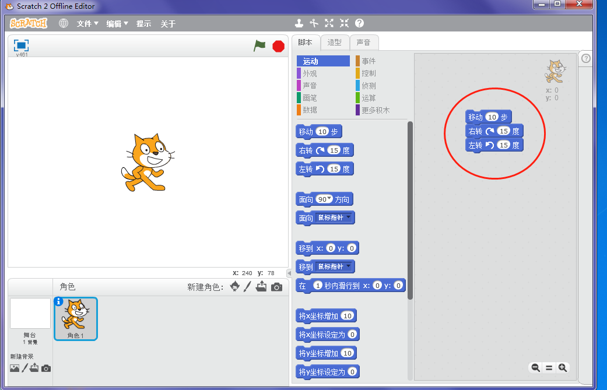Choose new sprite from library icon

pos(234,286)
